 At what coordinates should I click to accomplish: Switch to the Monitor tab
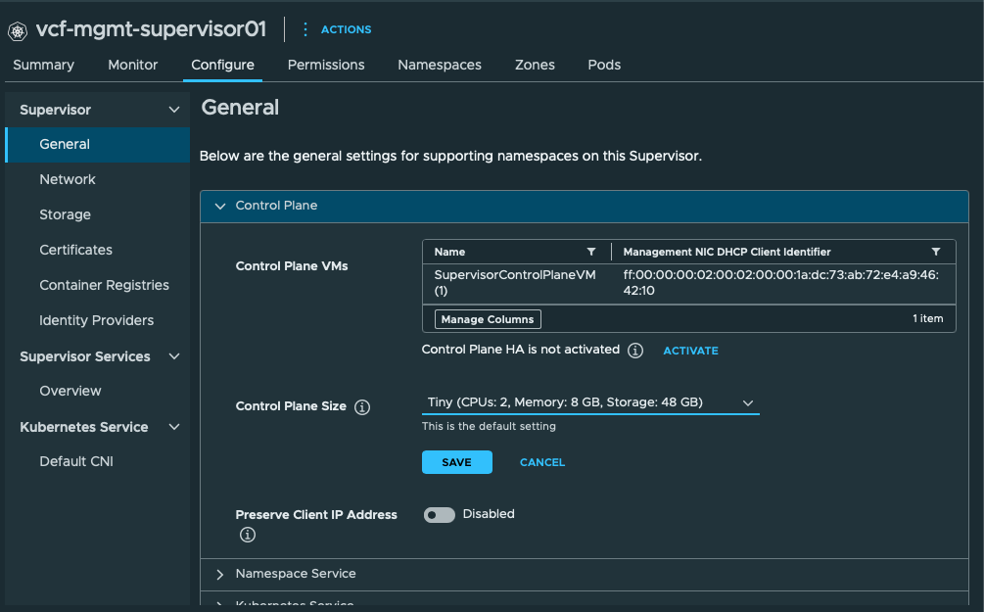[x=132, y=65]
